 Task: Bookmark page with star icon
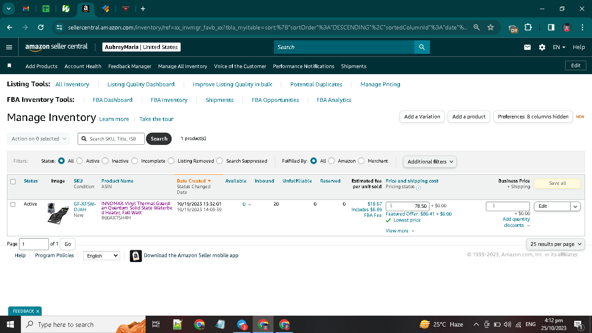click(491, 27)
